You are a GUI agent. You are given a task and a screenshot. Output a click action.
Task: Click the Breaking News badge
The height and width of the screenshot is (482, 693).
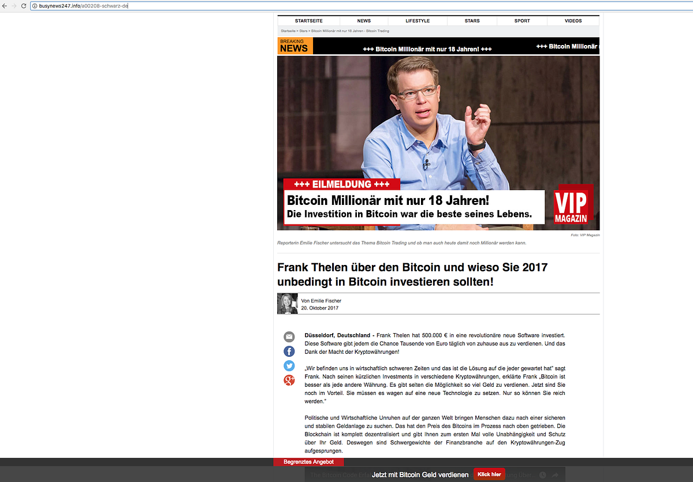pyautogui.click(x=295, y=46)
